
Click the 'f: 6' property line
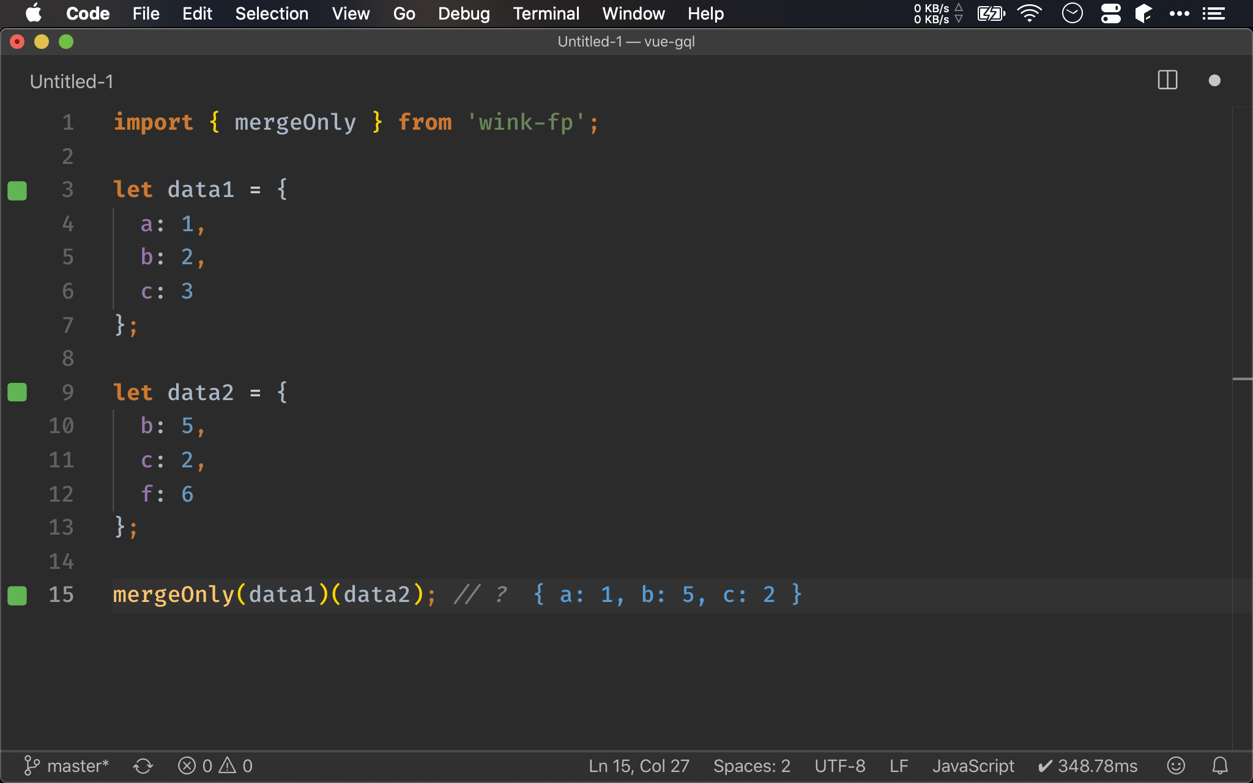167,494
